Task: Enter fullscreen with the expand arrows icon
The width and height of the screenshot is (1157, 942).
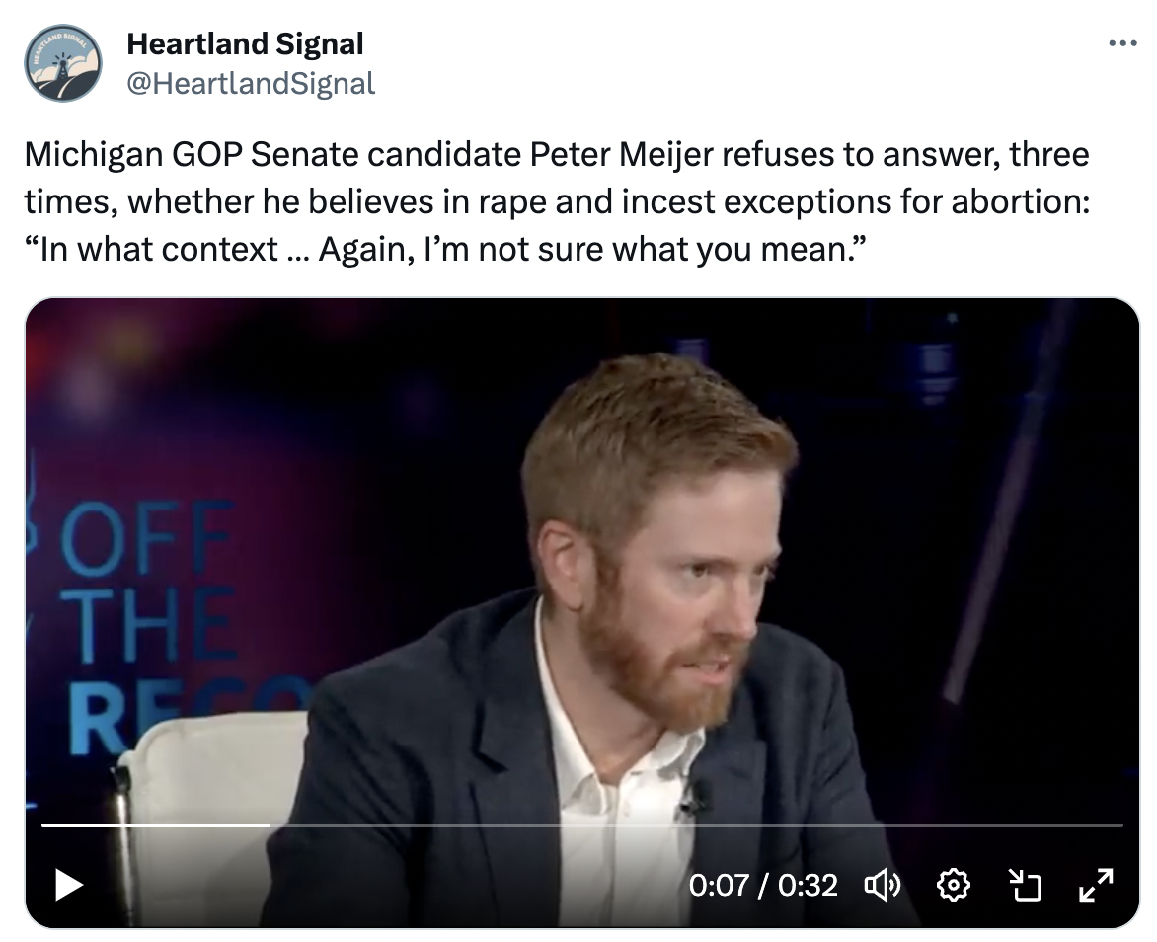Action: [x=1096, y=885]
